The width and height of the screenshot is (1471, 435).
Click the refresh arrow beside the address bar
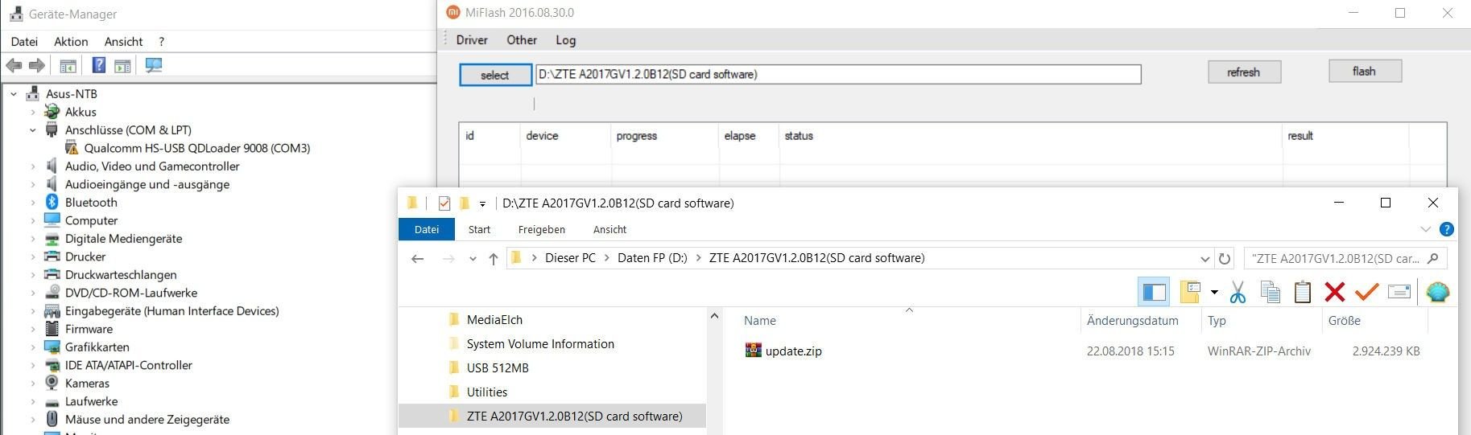(1225, 259)
